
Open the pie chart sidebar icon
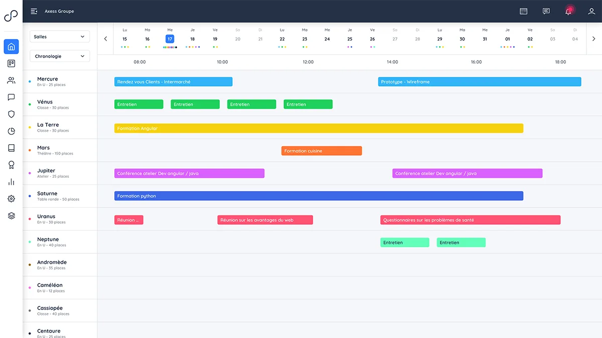click(x=11, y=131)
